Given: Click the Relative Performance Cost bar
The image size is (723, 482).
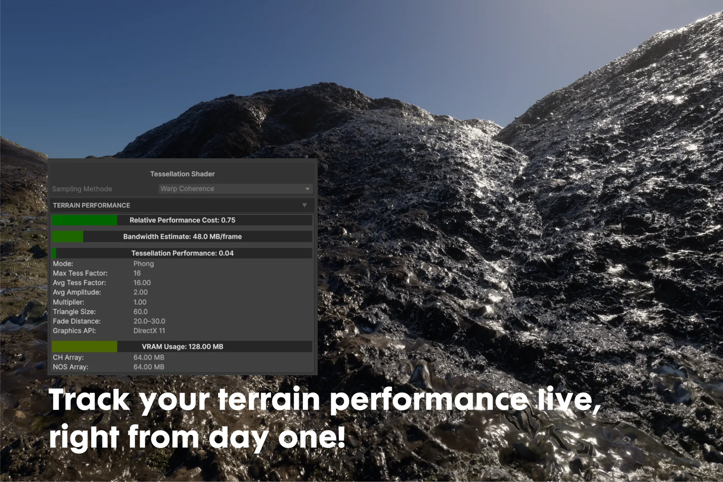Looking at the screenshot, I should 182,220.
